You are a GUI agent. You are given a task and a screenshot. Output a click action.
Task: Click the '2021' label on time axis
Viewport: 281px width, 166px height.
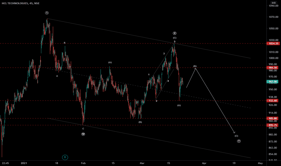point(24,163)
